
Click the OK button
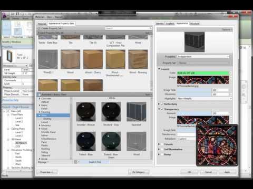point(189,172)
